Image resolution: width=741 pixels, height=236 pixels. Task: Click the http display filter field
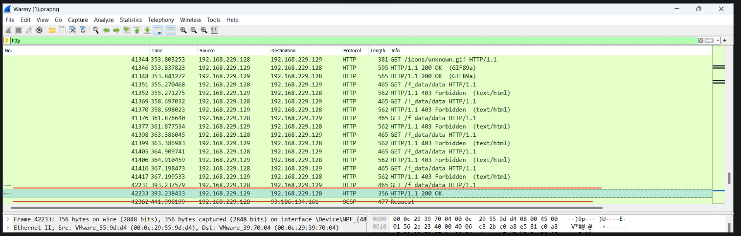point(342,41)
